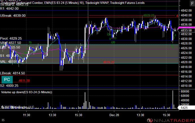This screenshot has height=123, width=195.
Task: Click the F button on the chart
Action: click(192, 3)
